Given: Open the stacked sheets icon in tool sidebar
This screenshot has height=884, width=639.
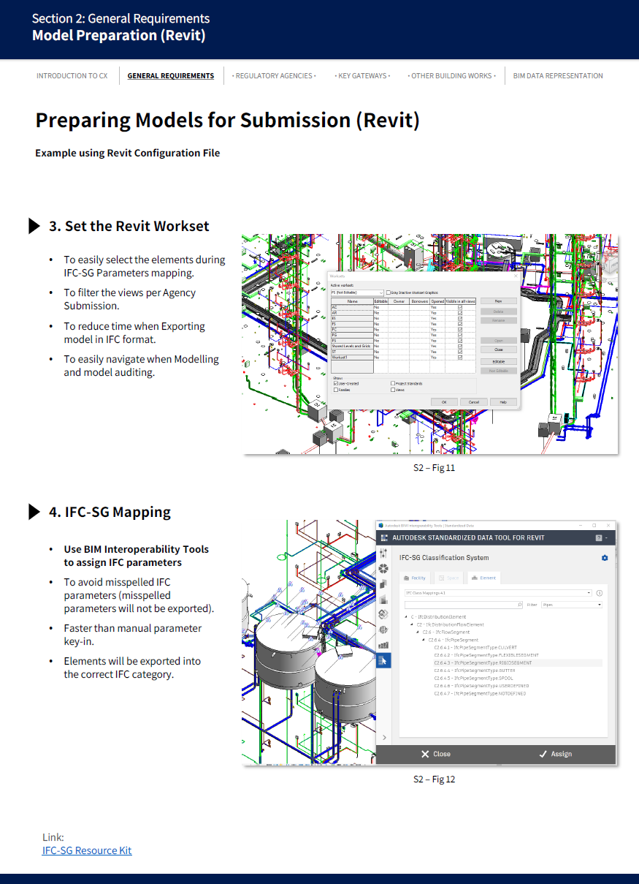Looking at the screenshot, I should click(x=383, y=584).
